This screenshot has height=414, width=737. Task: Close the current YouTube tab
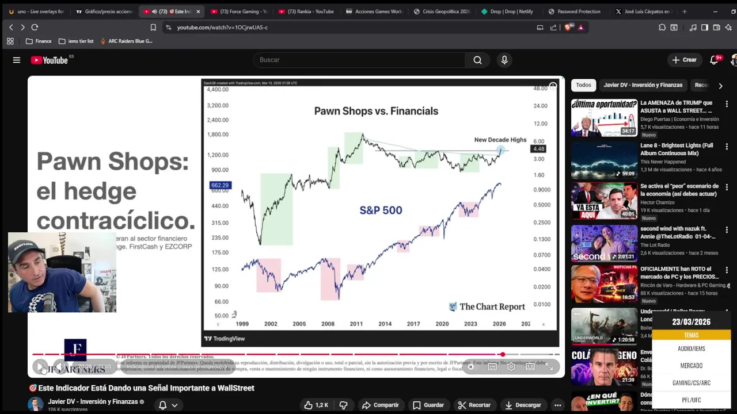tap(198, 11)
